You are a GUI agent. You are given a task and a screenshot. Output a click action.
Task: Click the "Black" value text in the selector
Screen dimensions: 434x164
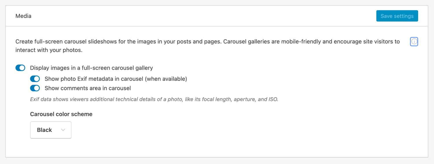tap(44, 130)
